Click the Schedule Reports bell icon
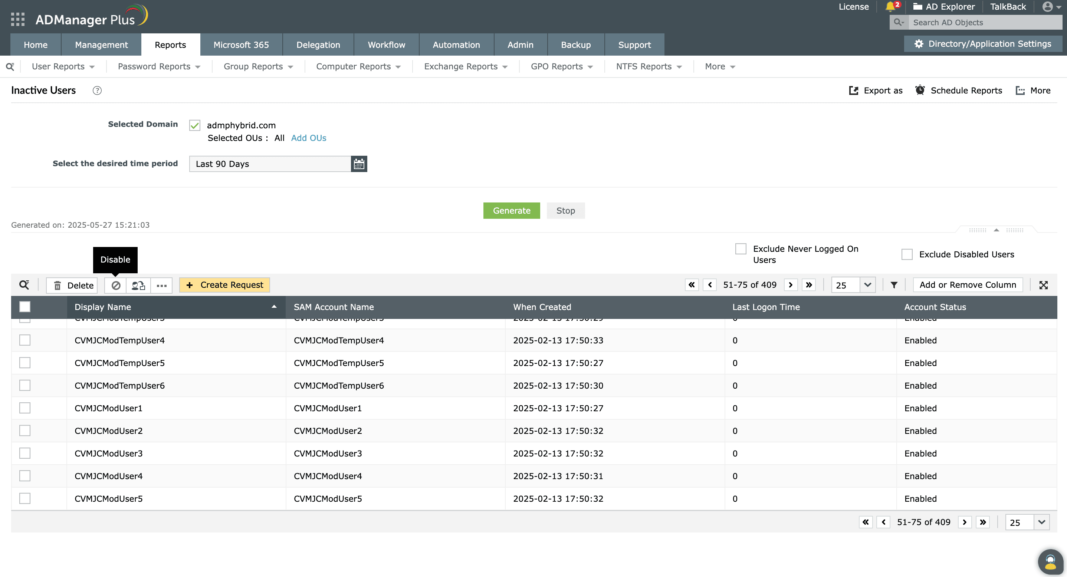Image resolution: width=1067 pixels, height=577 pixels. pos(920,90)
